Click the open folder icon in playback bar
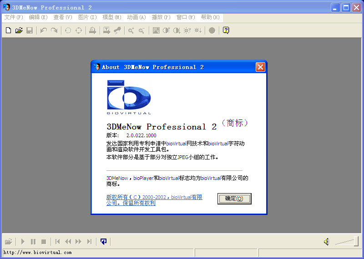 pyautogui.click(x=8, y=242)
